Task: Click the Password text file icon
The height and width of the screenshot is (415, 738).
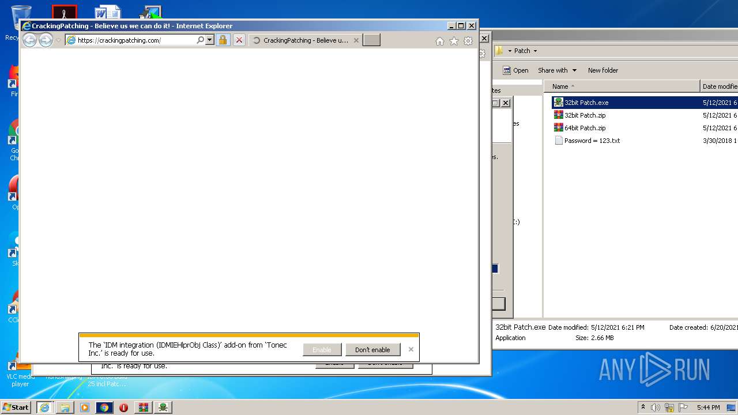Action: 558,141
